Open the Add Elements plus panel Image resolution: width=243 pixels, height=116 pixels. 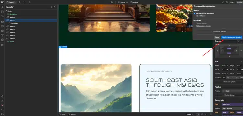pos(2,7)
